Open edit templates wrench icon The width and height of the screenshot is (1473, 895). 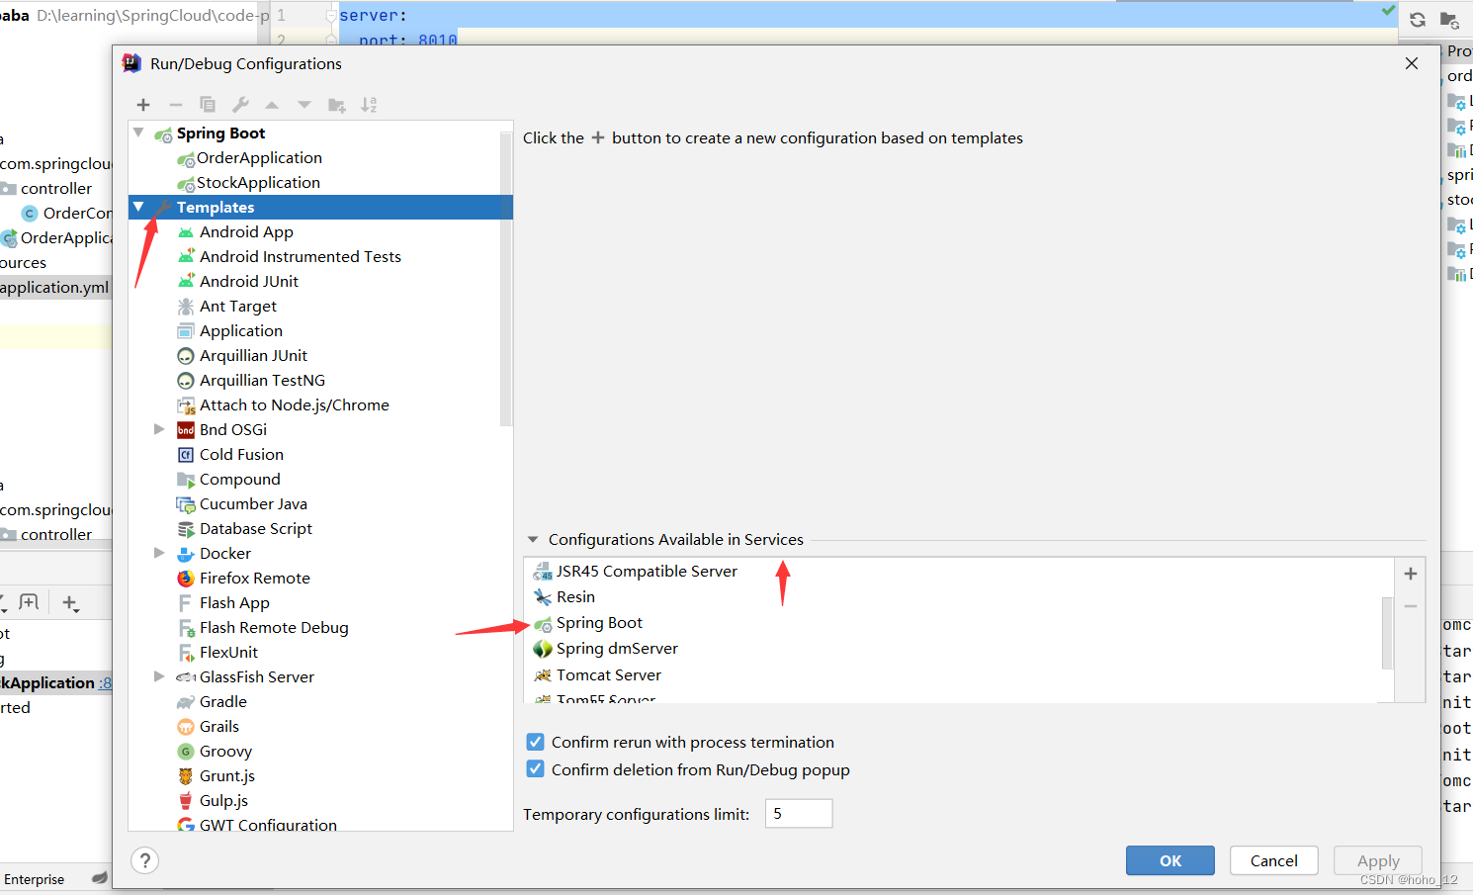(x=240, y=105)
